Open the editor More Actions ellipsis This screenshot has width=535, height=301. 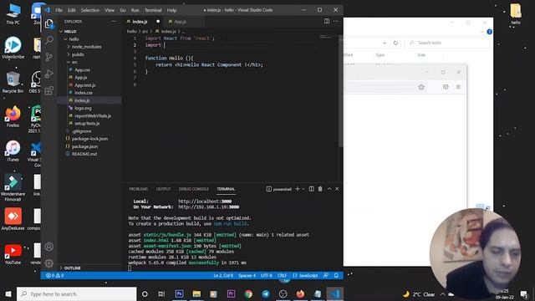tap(336, 21)
